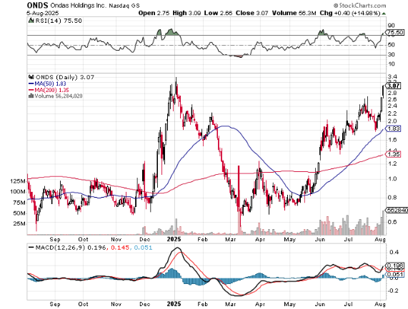Click the Mar month label under the price chart
The image size is (408, 309).
(231, 239)
